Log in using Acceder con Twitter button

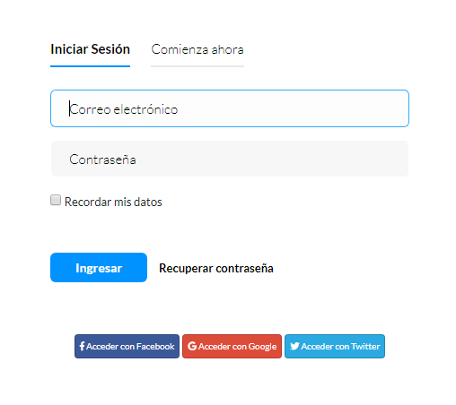tap(335, 346)
